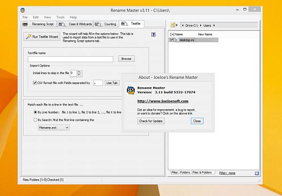
Task: Select the Textfile tab
Action: click(132, 24)
